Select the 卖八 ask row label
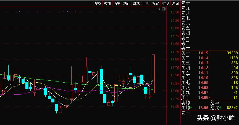Image resolution: width=239 pixels, height=125 pixels. [x=185, y=13]
